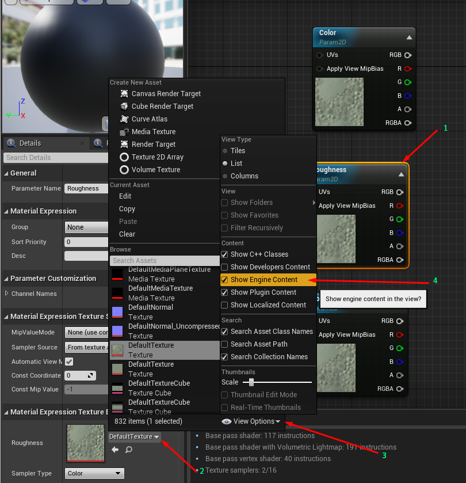Image resolution: width=466 pixels, height=483 pixels.
Task: Open the Sampler Type Color dropdown
Action: click(x=94, y=473)
